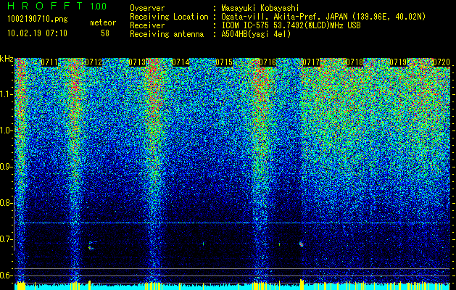
Task: Click the 0712 time marker
Action: [x=94, y=62]
